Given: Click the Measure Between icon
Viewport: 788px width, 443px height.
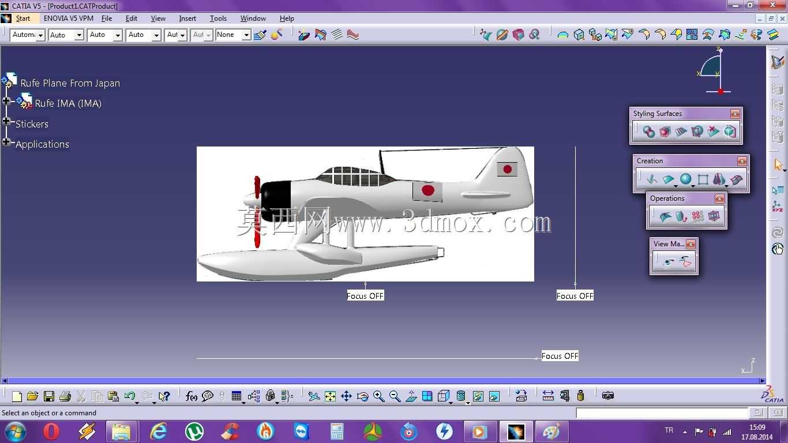Looking at the screenshot, I should [548, 396].
